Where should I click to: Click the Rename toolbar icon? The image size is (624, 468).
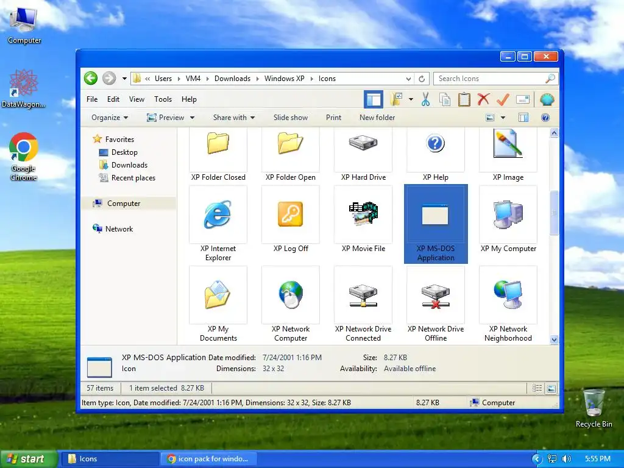click(522, 99)
